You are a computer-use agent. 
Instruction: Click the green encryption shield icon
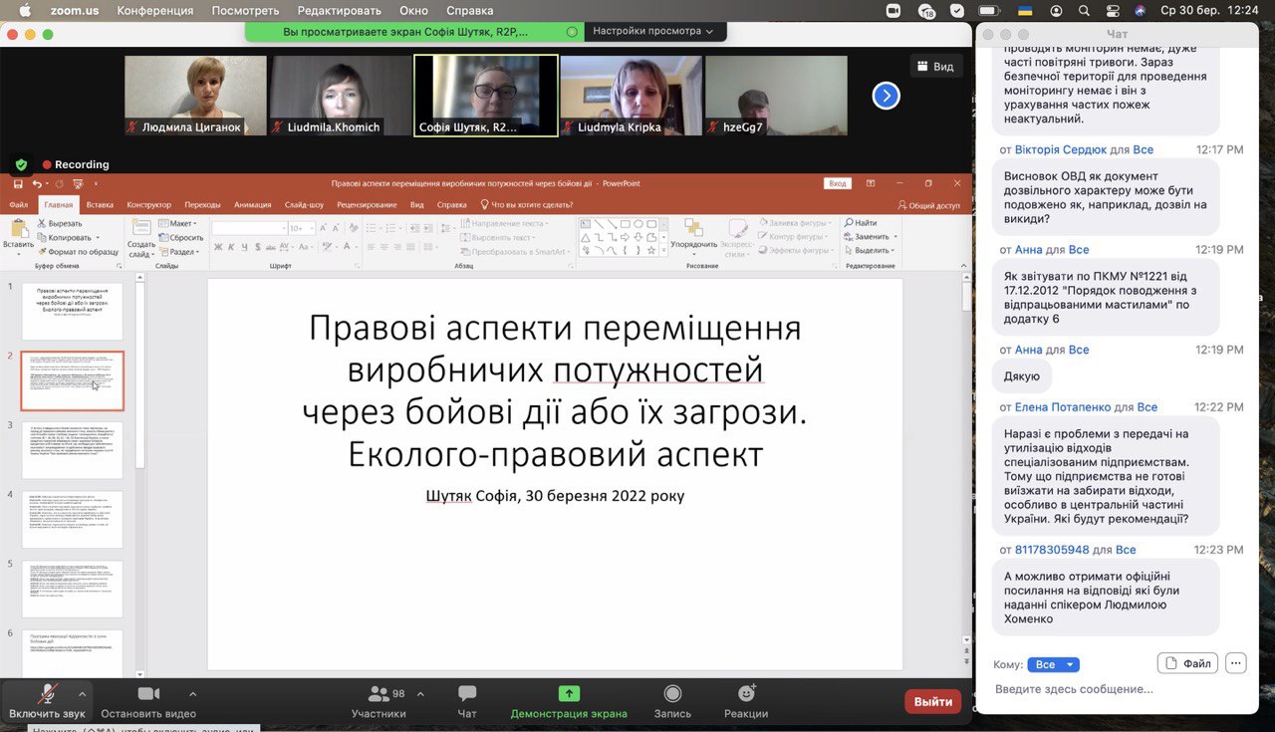point(21,164)
